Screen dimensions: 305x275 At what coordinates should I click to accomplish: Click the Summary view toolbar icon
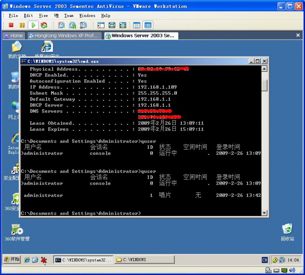click(x=137, y=25)
